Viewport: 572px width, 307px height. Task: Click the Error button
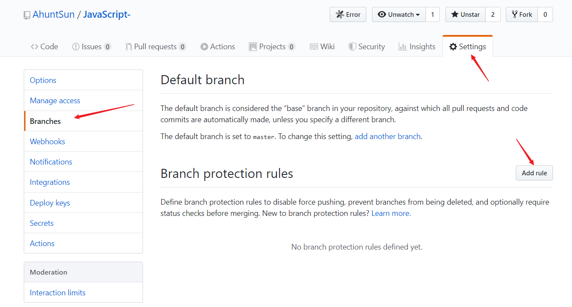(348, 15)
